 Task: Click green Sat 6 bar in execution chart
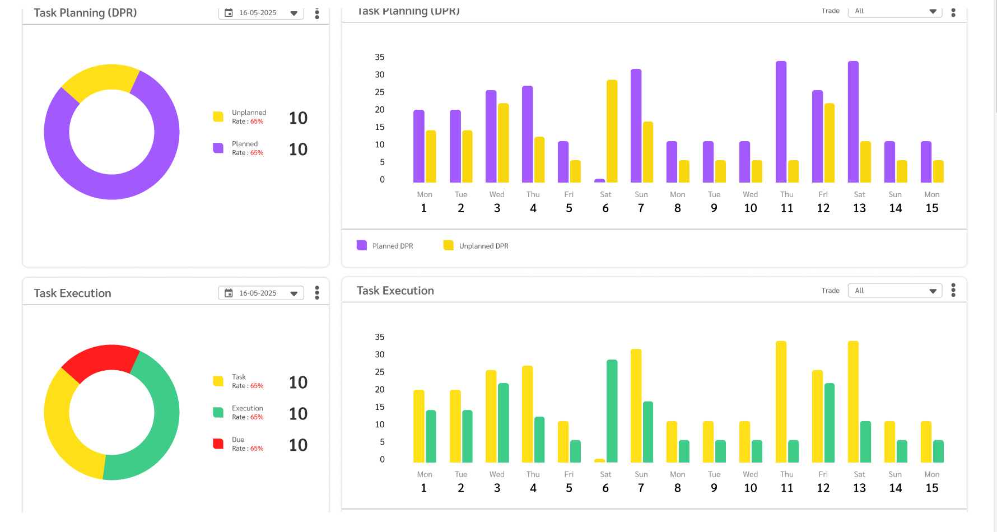pos(612,411)
